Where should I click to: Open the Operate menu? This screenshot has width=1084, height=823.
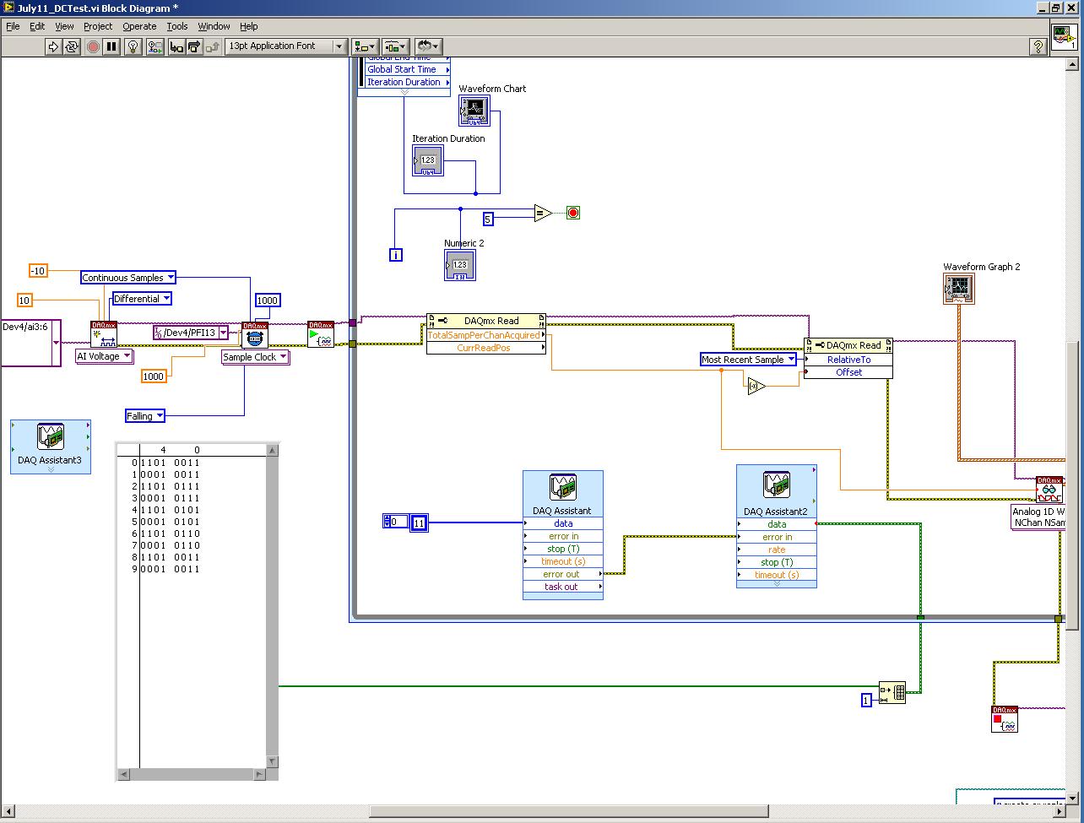(x=140, y=26)
